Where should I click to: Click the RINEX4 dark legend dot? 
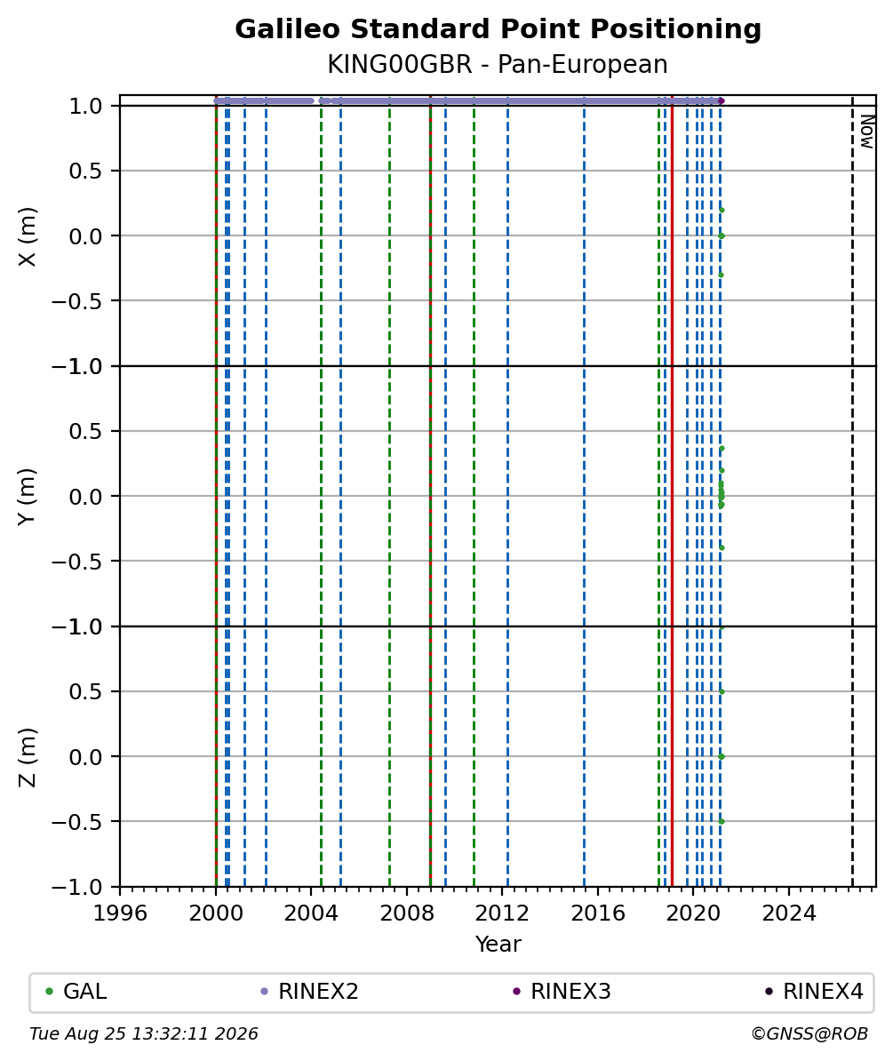pos(769,992)
